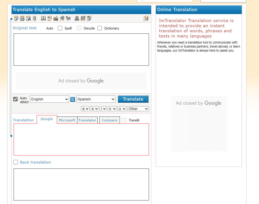Enable the Spell checkbox
This screenshot has height=204, width=259.
[x=60, y=28]
